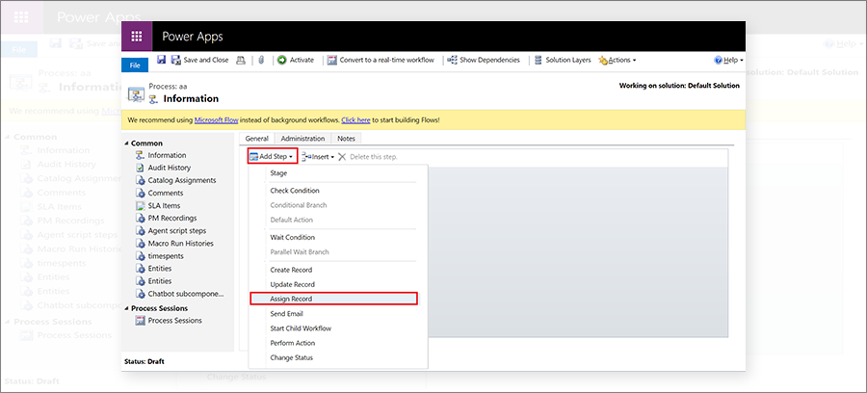Click Convert to a real-time workflow
The height and width of the screenshot is (393, 867).
tap(381, 61)
